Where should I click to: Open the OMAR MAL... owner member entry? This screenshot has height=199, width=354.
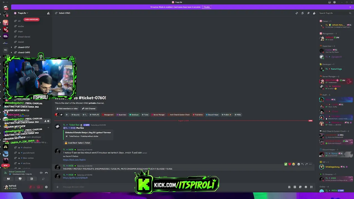pyautogui.click(x=335, y=26)
